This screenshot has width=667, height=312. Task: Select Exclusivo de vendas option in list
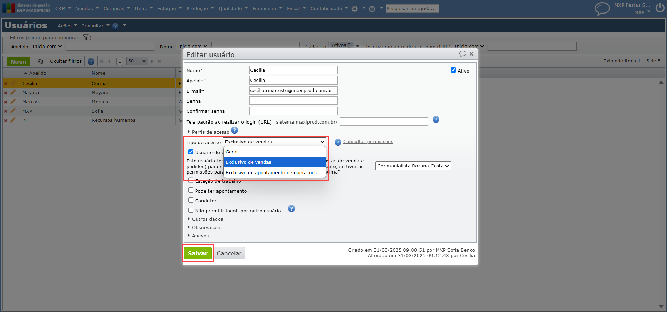(274, 162)
